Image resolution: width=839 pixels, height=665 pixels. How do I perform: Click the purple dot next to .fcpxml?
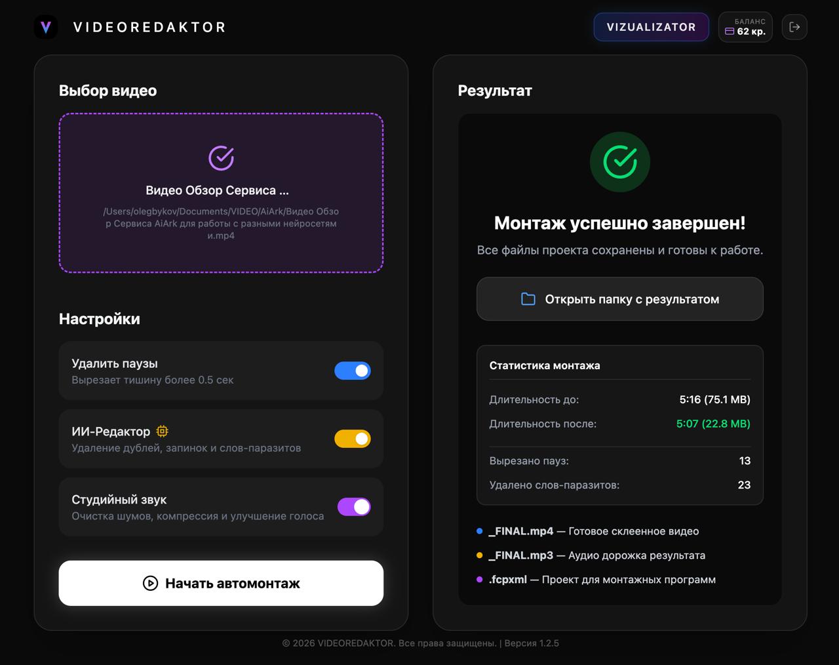point(480,580)
